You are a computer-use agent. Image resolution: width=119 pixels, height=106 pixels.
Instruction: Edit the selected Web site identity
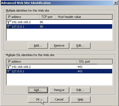point(81,46)
